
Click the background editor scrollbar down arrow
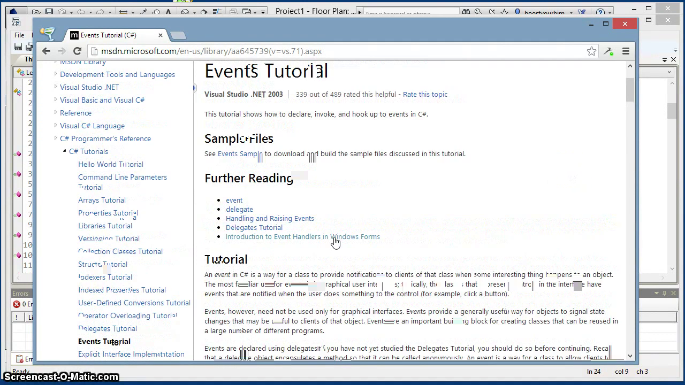click(673, 269)
